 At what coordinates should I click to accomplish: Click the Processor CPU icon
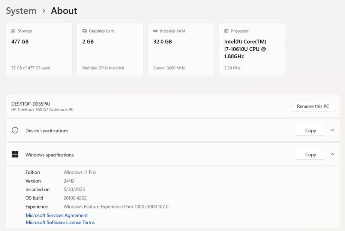pos(226,31)
